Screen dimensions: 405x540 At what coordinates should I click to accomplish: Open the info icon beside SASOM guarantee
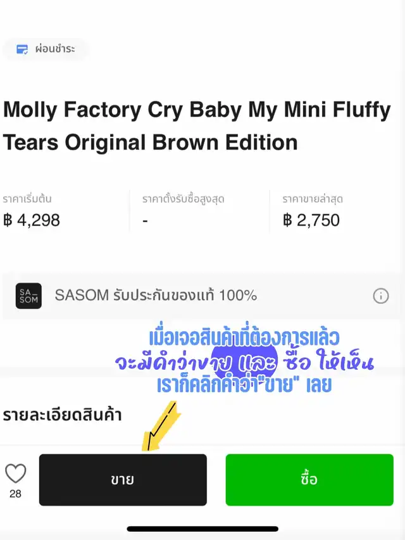[380, 296]
